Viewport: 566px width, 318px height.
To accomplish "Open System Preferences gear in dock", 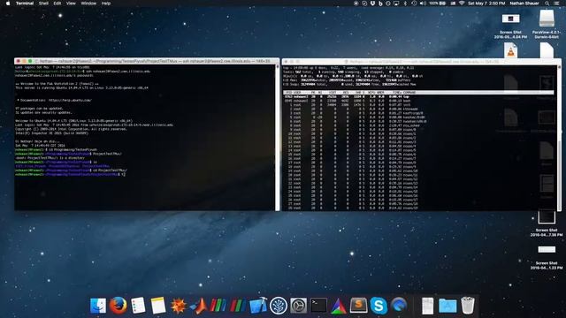I will click(299, 306).
